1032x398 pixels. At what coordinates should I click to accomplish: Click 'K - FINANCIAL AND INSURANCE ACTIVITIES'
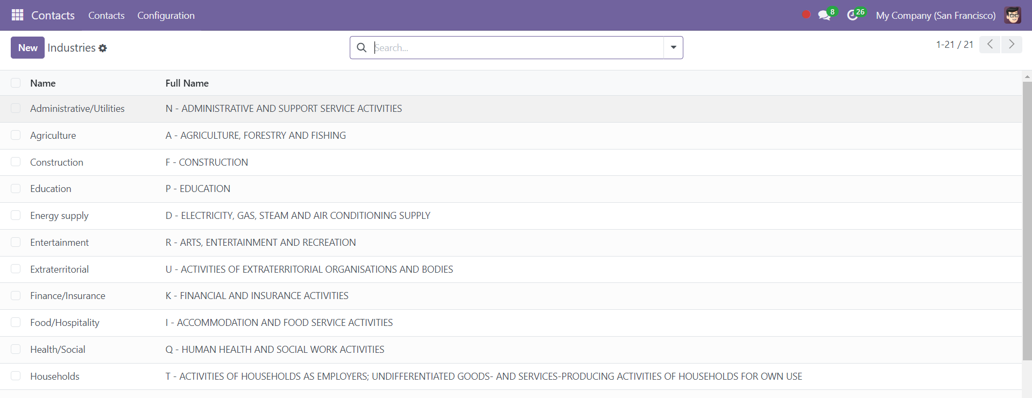point(257,296)
